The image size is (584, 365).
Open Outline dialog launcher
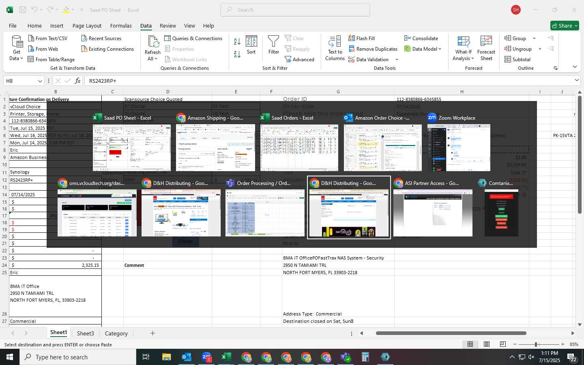click(555, 68)
